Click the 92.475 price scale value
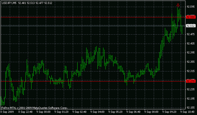 191,34
